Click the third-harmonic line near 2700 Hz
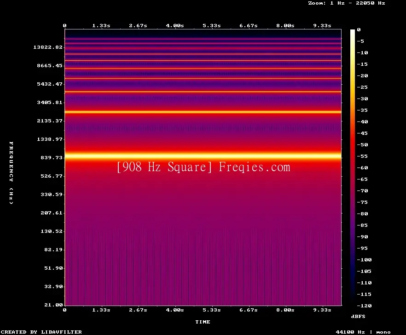Viewport: 406px width, 335px height. (203, 112)
